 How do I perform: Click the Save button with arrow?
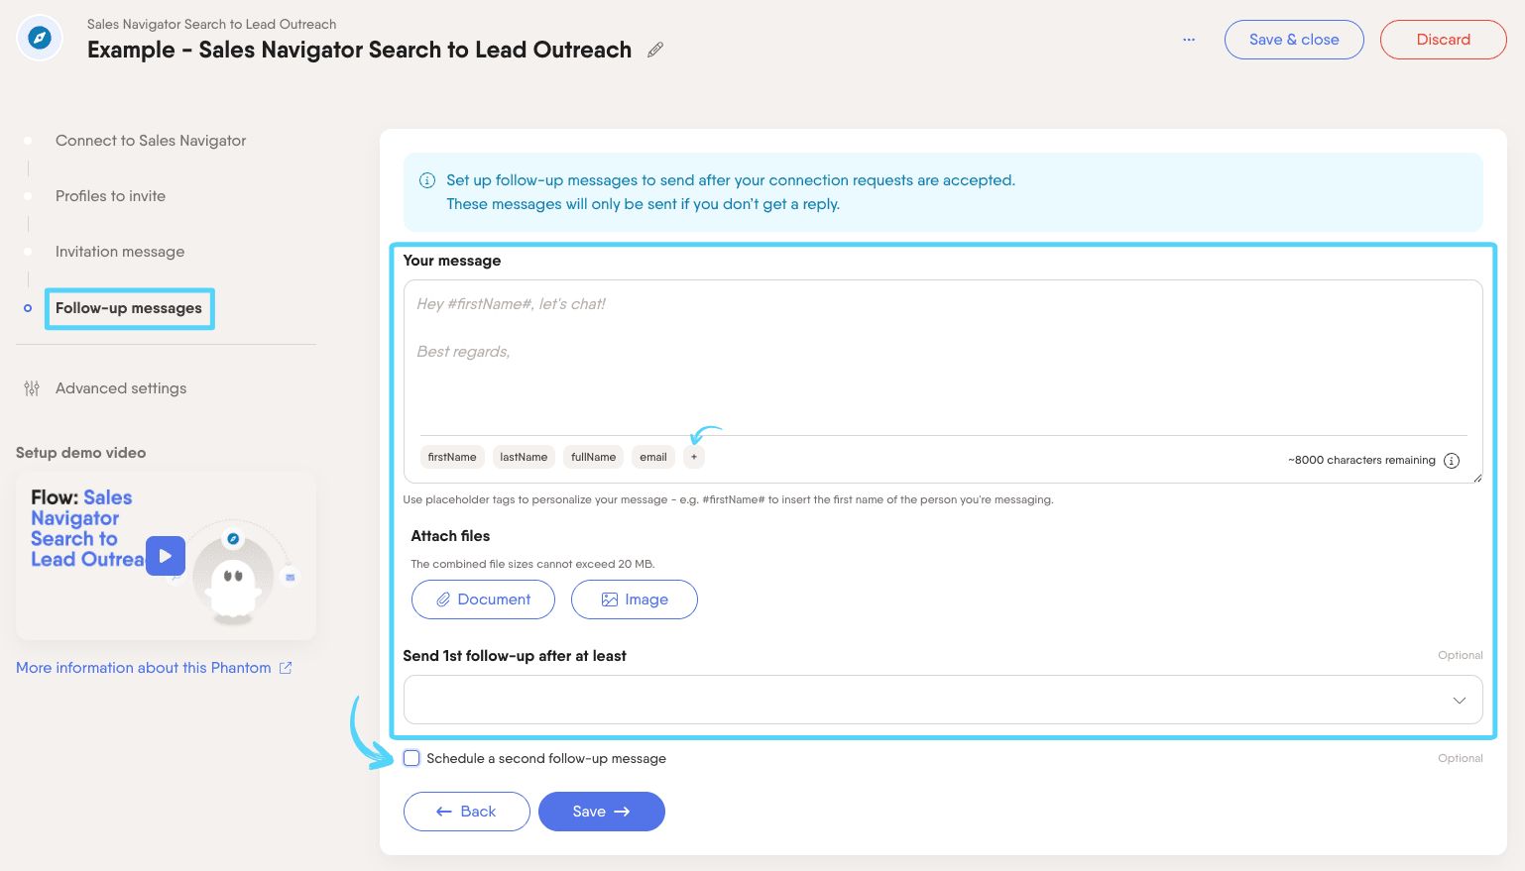tap(602, 812)
